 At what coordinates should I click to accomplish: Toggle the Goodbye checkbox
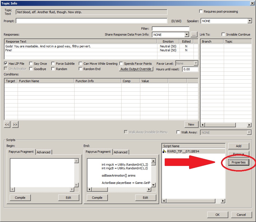point(31,69)
